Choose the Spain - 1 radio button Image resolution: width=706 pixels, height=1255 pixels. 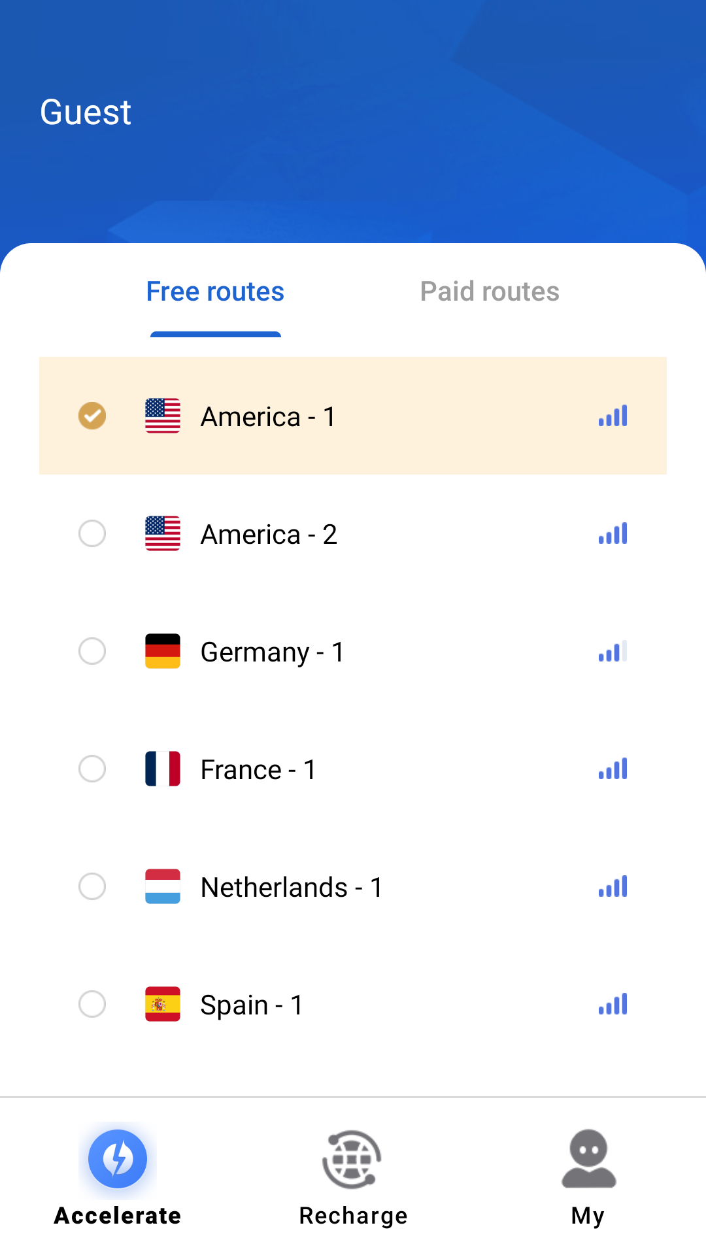click(x=92, y=1004)
